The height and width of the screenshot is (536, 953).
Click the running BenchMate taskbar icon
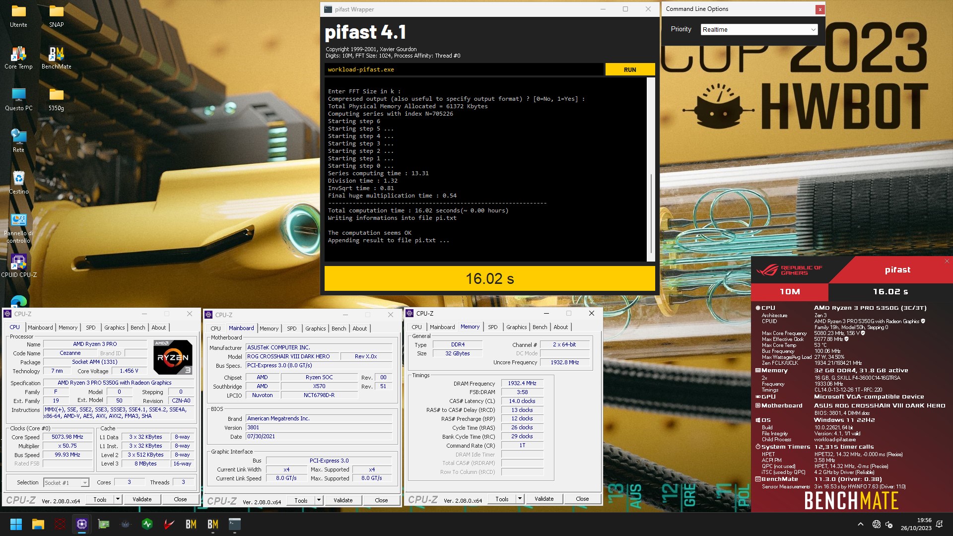pos(213,524)
